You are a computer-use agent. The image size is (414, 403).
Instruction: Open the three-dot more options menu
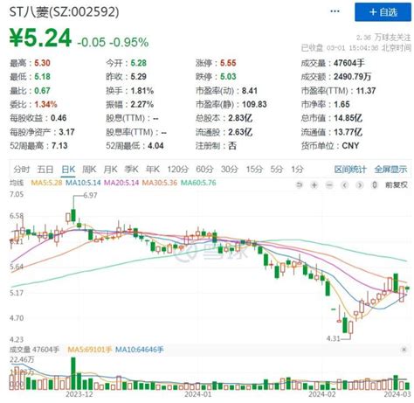point(335,11)
